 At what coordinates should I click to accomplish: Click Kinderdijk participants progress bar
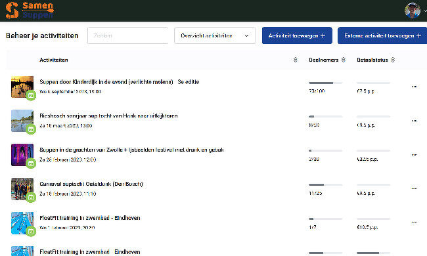(x=325, y=83)
